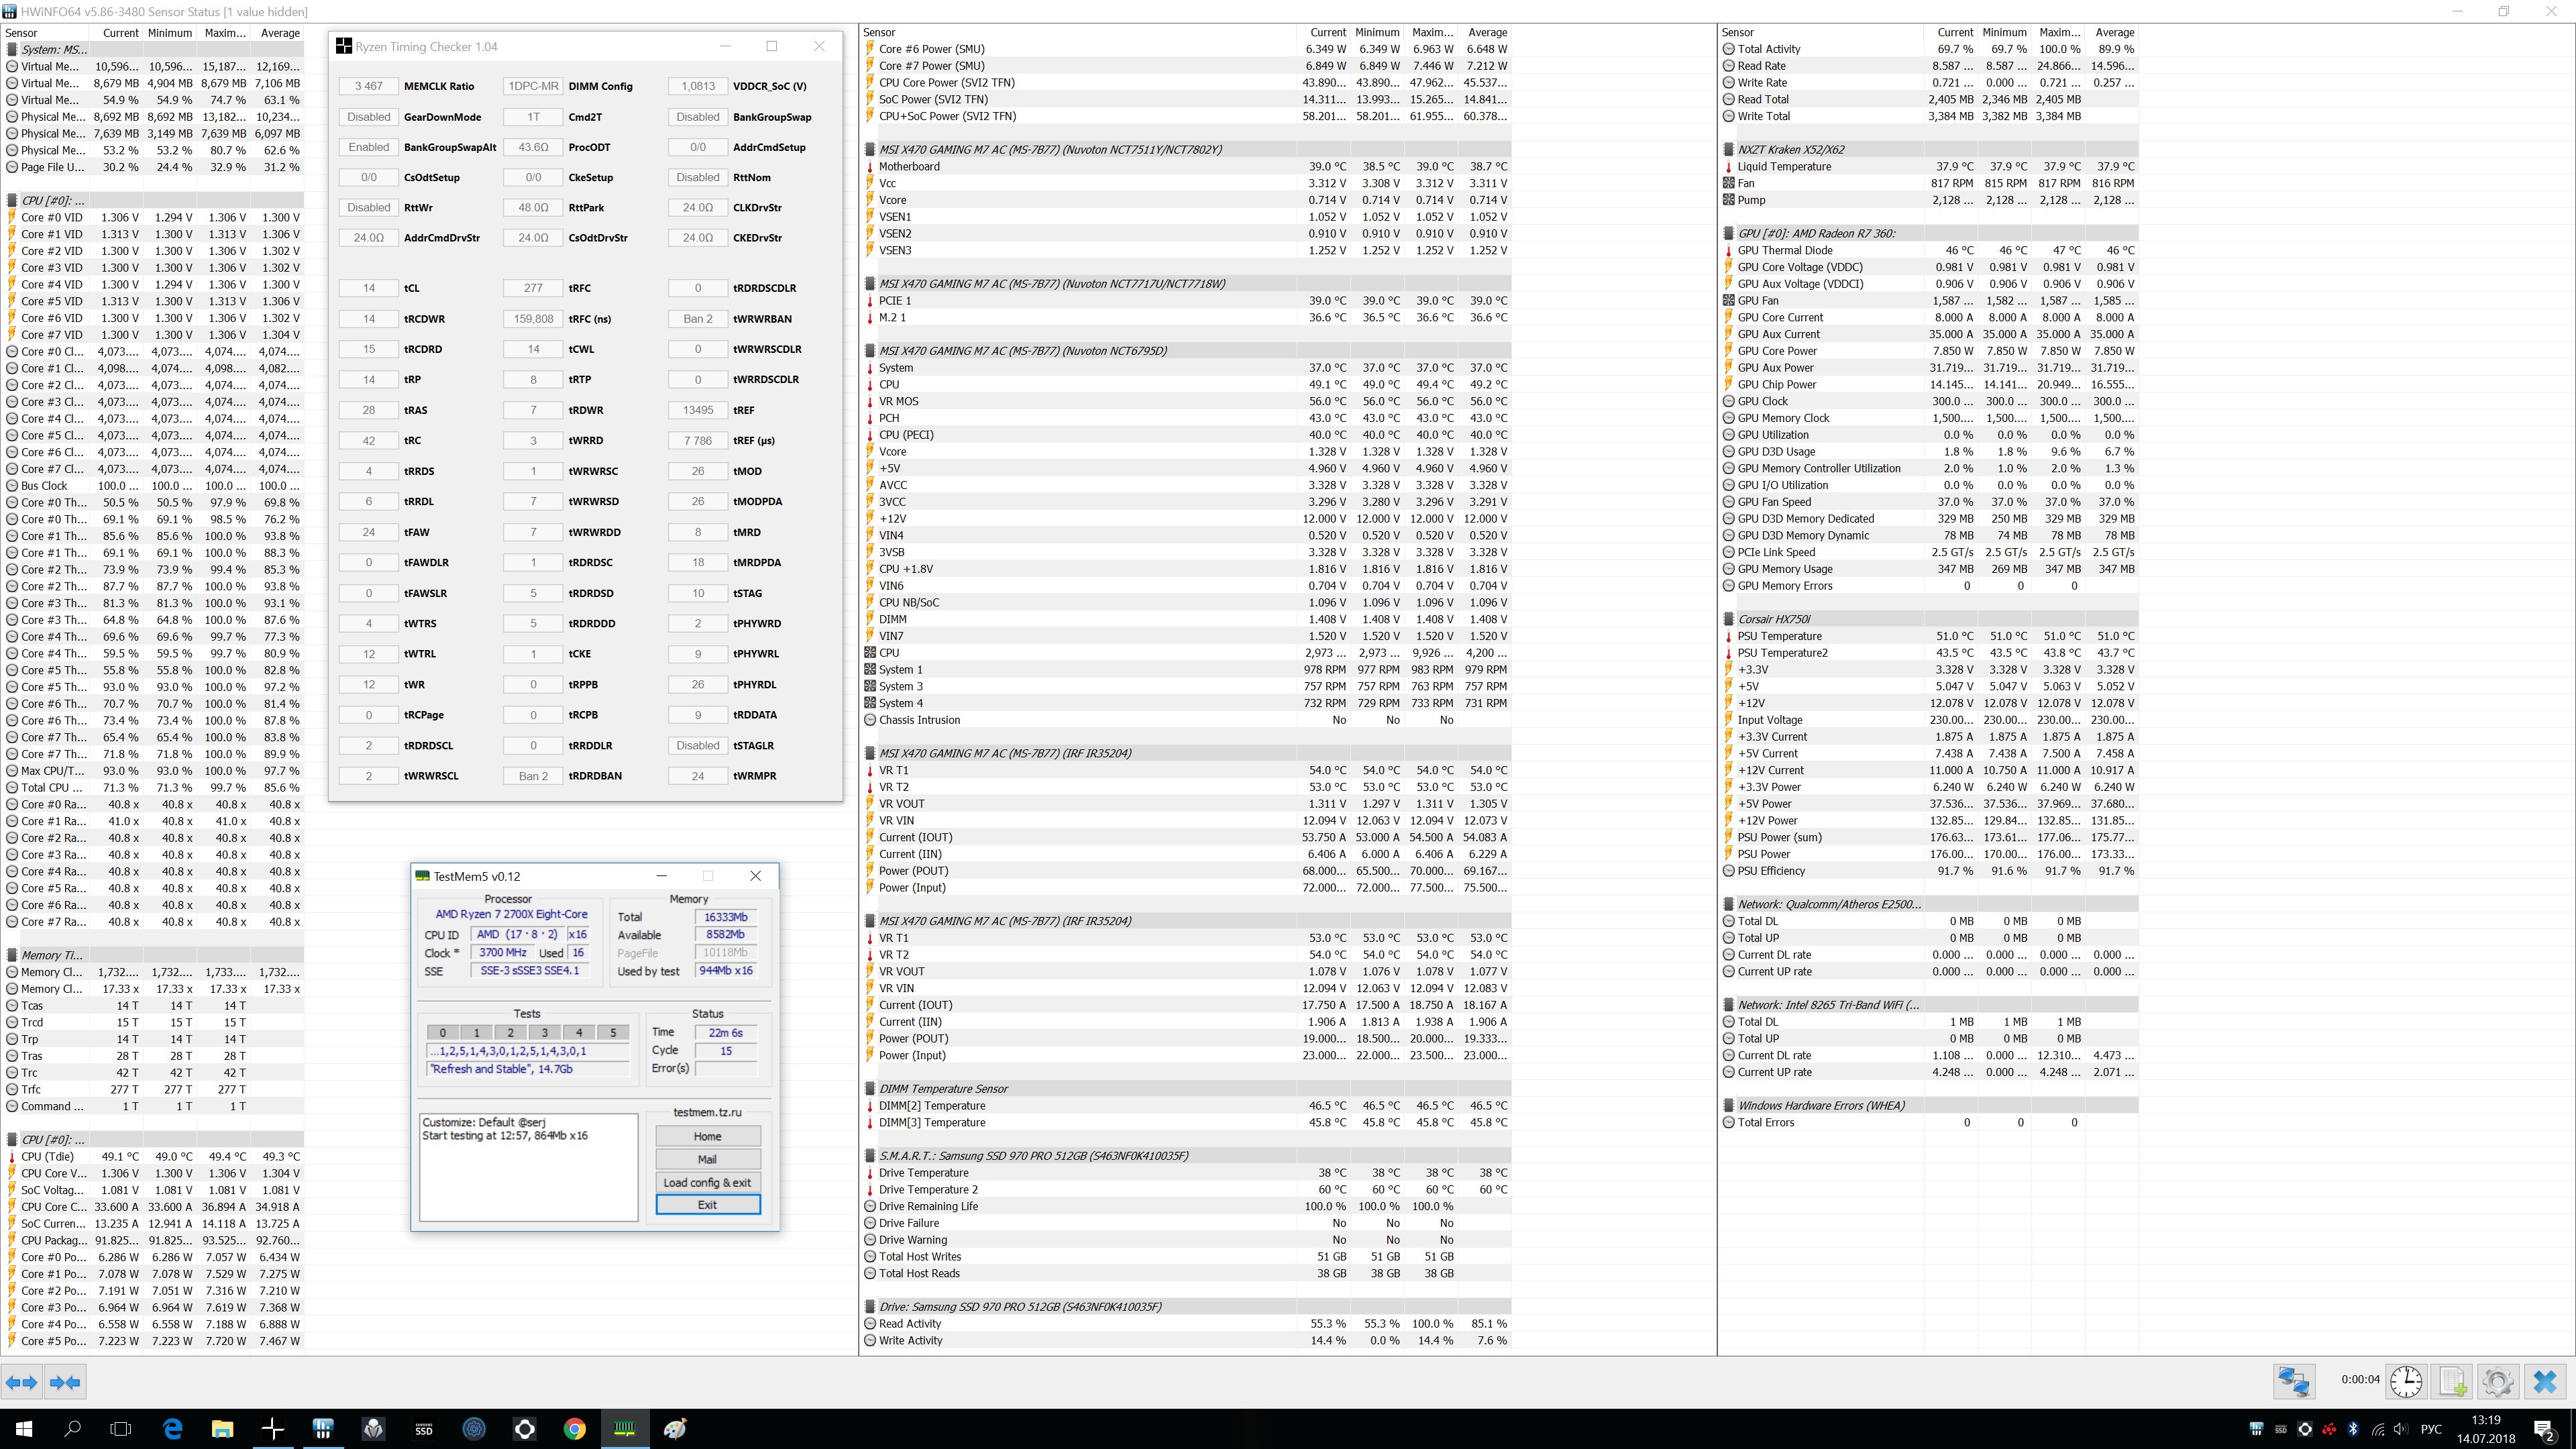Click the tCL value field
Screen dimensions: 2576x1449
(369, 288)
